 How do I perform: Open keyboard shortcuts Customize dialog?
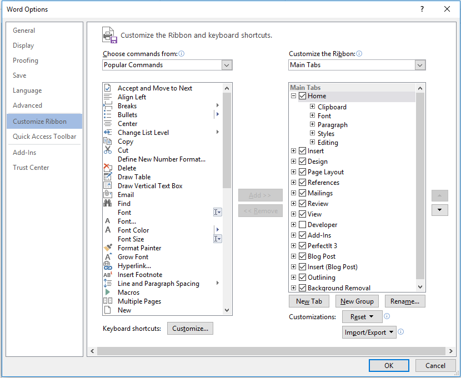click(190, 328)
